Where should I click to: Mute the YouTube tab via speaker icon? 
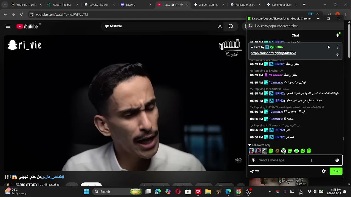tap(181, 5)
